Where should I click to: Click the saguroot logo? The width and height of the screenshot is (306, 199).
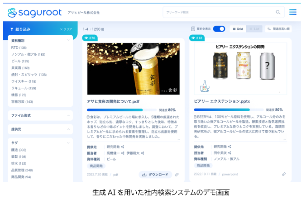[x=34, y=13]
